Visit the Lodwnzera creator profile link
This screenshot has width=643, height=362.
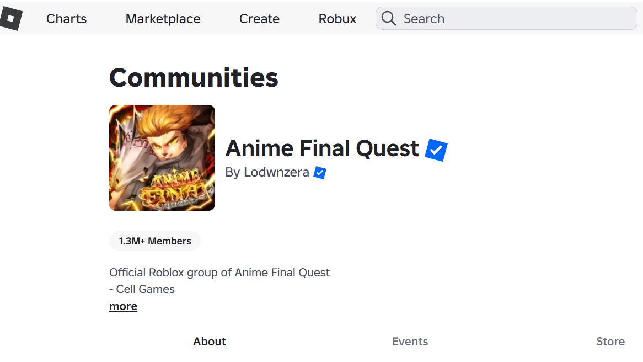[x=276, y=173]
